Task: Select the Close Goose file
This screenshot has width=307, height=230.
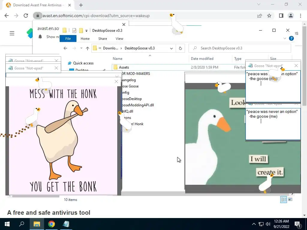Action: [130, 86]
